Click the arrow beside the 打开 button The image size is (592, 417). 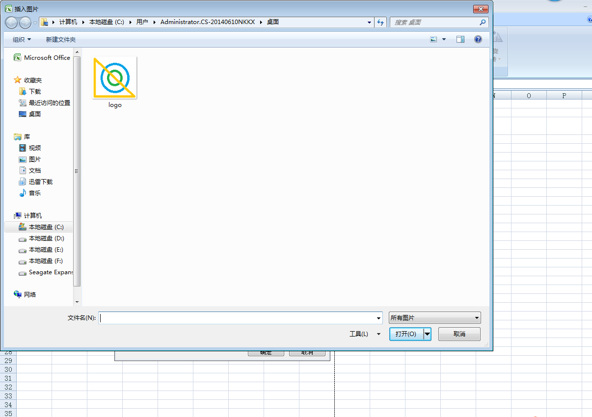(x=427, y=334)
